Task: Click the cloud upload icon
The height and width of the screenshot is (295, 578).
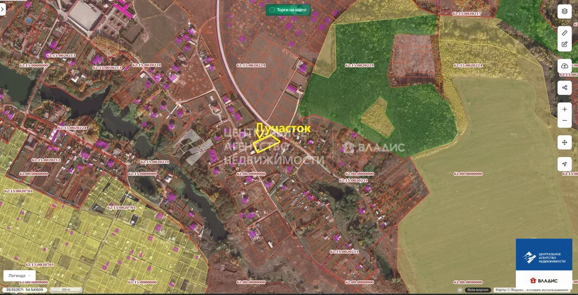Action: pos(564,66)
